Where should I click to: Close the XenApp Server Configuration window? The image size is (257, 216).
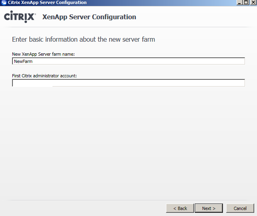click(253, 2)
